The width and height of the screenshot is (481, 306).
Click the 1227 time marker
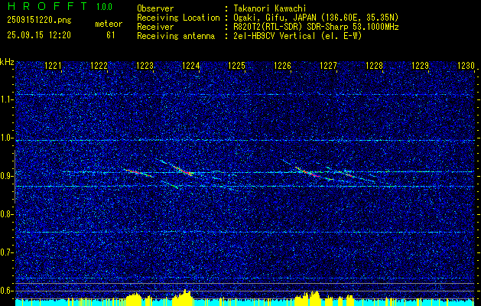coord(329,65)
